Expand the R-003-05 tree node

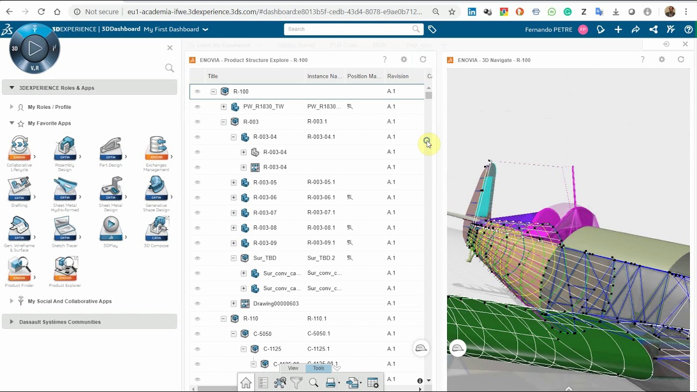click(x=234, y=182)
